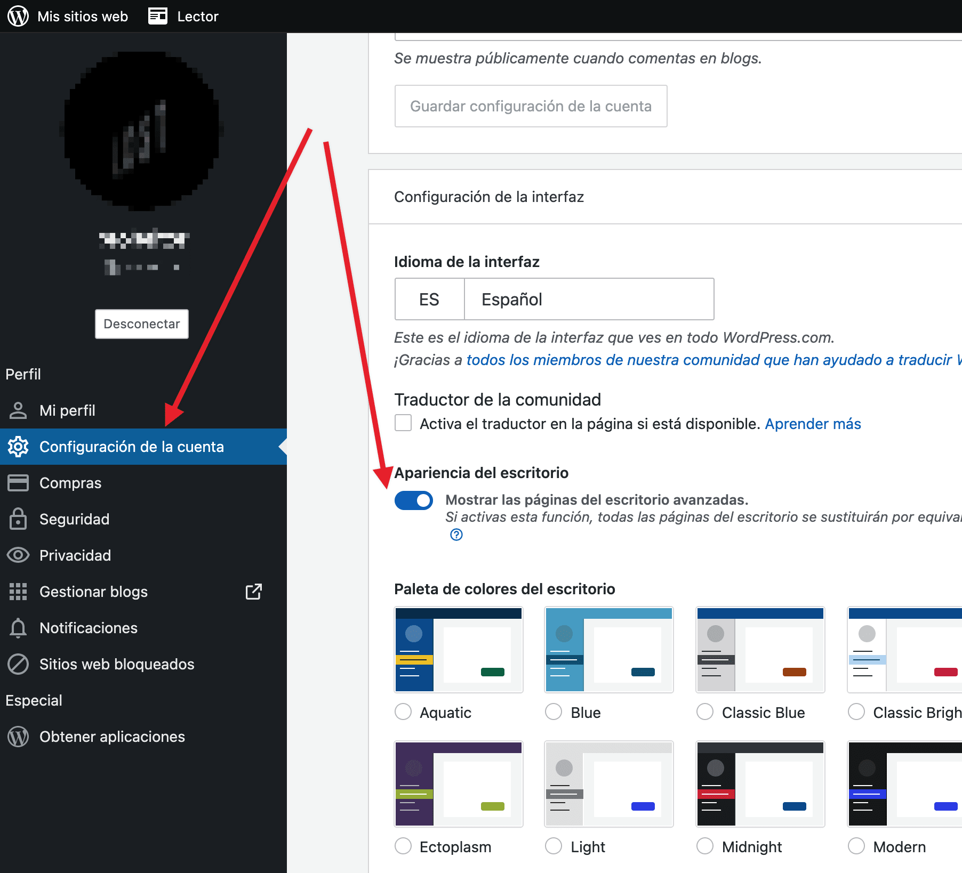Click the Compras credit card icon
962x873 pixels.
(18, 483)
